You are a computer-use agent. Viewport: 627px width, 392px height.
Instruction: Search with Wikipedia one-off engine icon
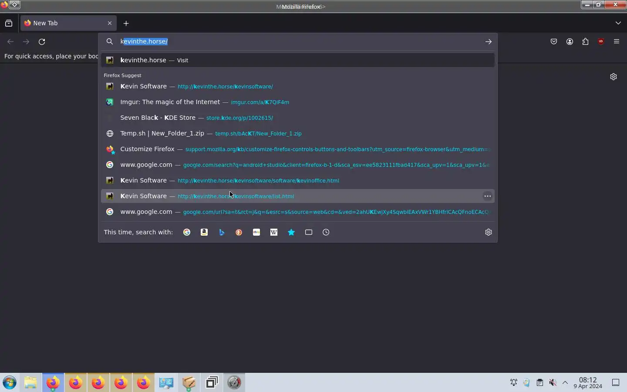274,232
